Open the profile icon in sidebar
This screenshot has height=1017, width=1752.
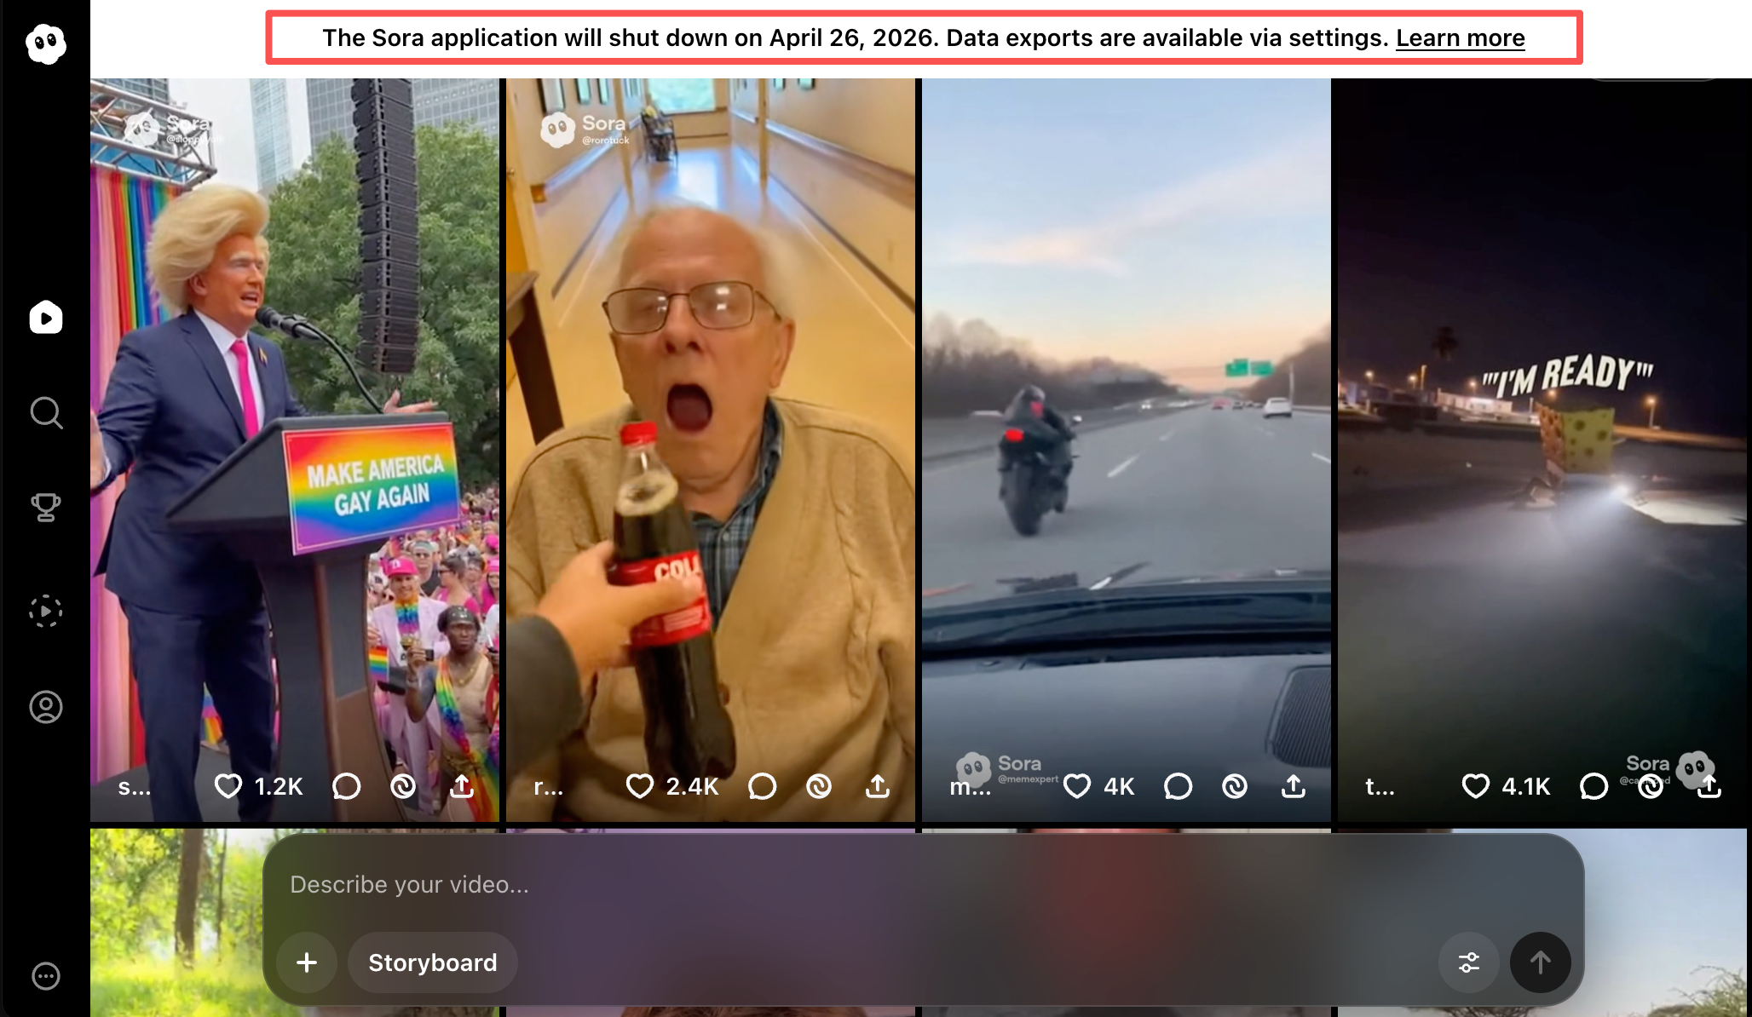point(45,707)
